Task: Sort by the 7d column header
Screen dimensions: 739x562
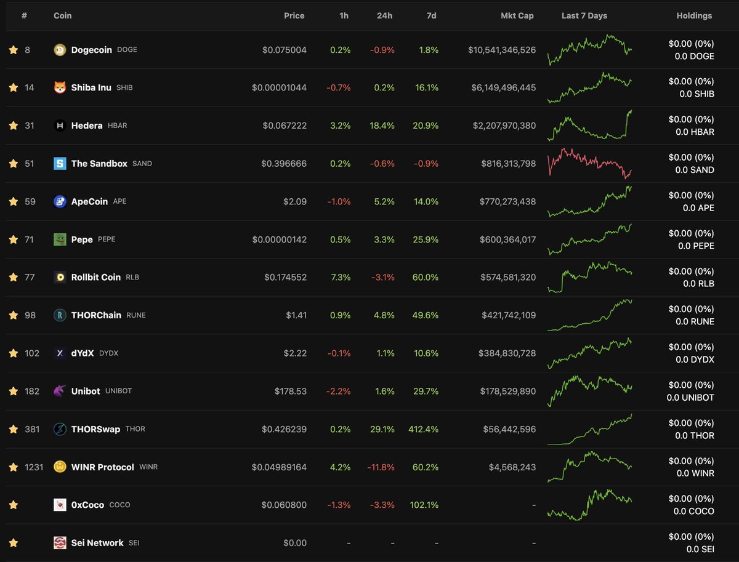Action: (432, 16)
